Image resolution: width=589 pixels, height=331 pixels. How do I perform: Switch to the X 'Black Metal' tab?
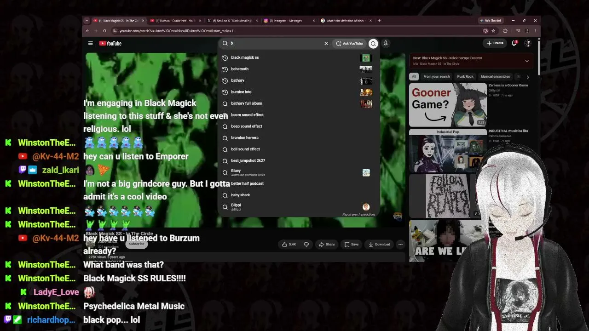tap(232, 21)
